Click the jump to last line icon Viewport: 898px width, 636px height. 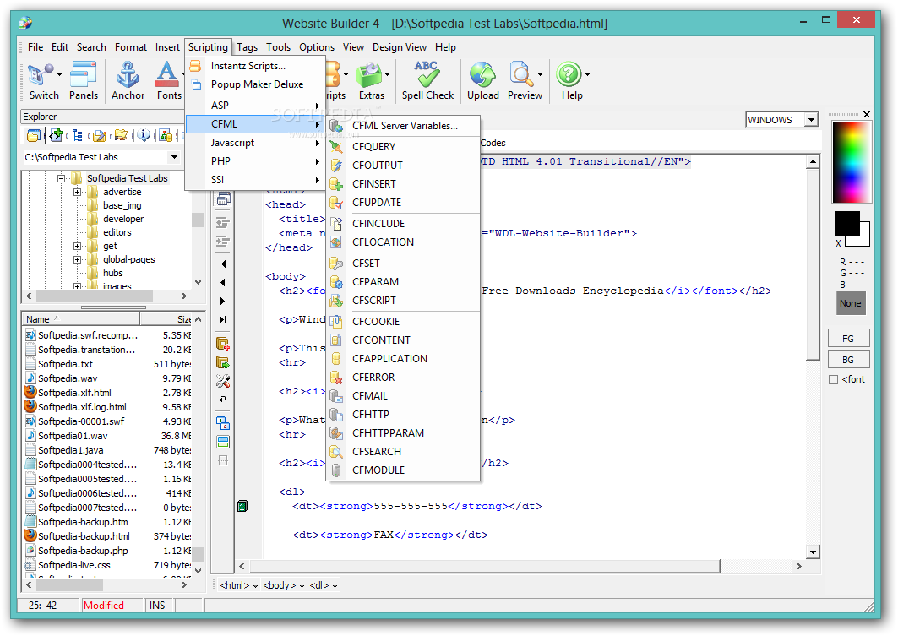click(x=223, y=319)
